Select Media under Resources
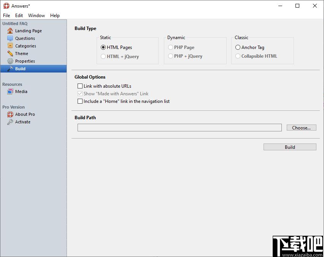 coord(33,91)
